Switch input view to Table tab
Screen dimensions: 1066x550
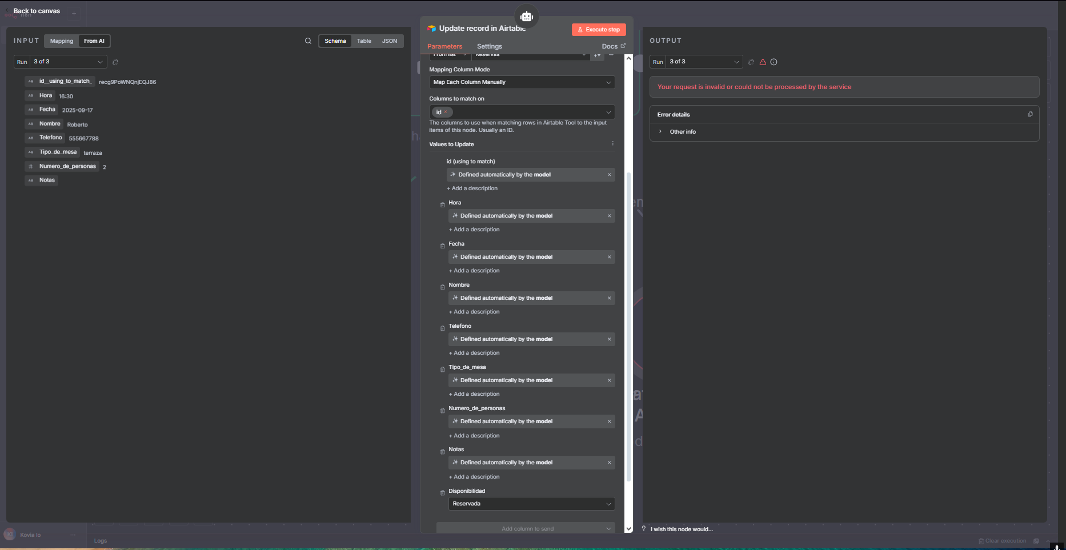364,41
